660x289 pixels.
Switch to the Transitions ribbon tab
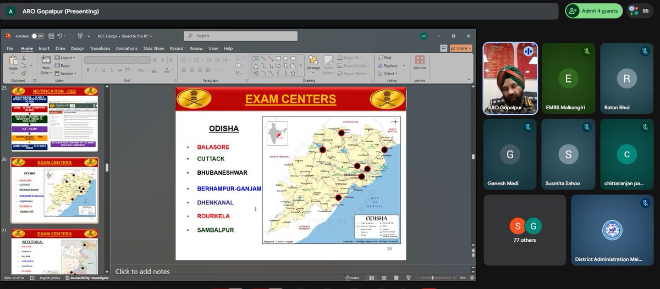(100, 48)
